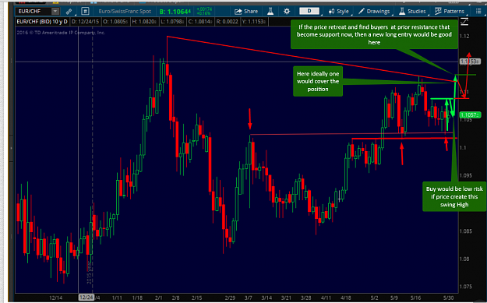Click the list menu icon at toolbar end
The image size is (487, 303).
[x=478, y=12]
